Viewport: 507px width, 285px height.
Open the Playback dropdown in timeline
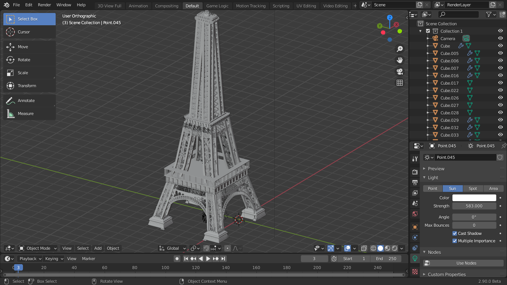pos(30,259)
